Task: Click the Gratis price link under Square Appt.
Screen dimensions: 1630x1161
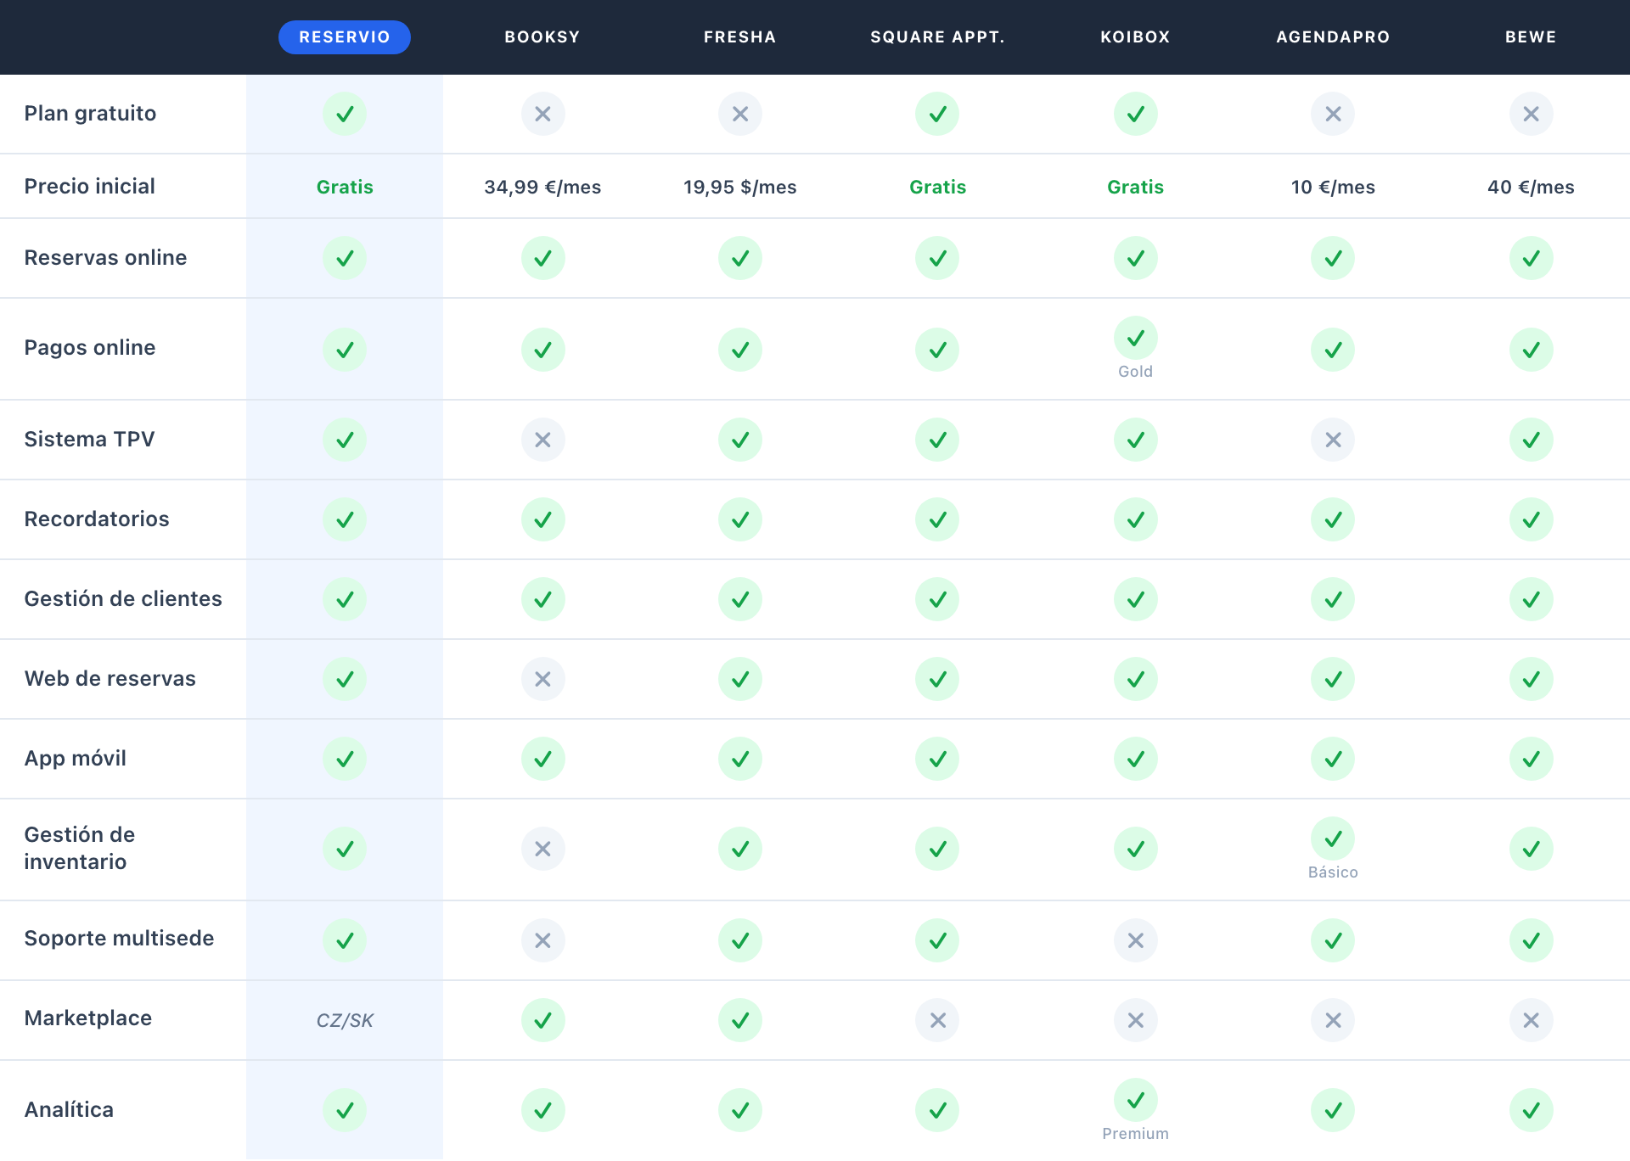Action: (937, 187)
